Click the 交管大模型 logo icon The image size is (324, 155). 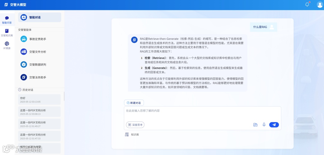coord(6,4)
